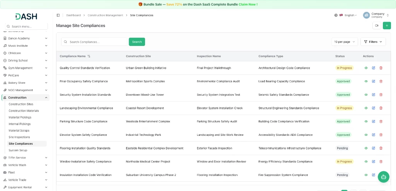Open the chatbot assistant icon

[383, 177]
